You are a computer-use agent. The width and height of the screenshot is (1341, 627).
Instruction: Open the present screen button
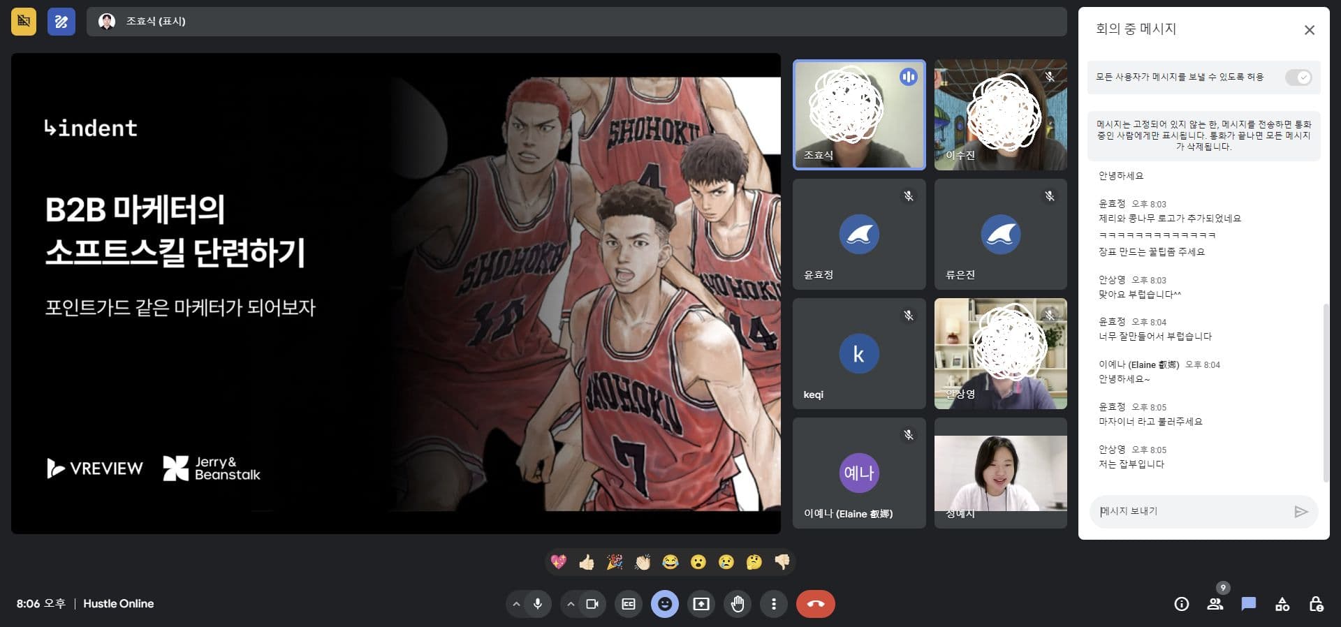701,604
